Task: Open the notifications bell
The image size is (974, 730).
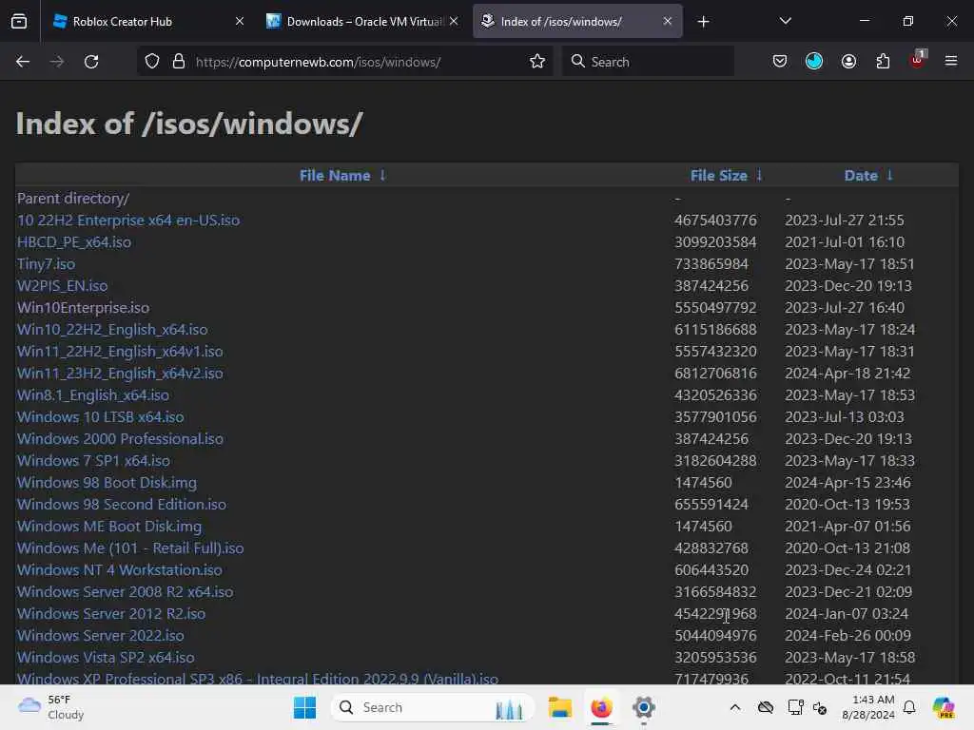Action: point(909,707)
